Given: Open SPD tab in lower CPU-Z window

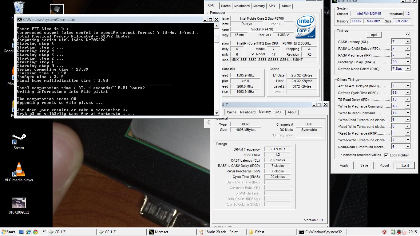Looking at the screenshot, I should click(278, 112).
